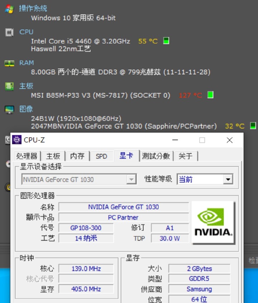This screenshot has width=258, height=303.
Task: Click the Windows flag icon beside 操作系统
Action: 9,9
